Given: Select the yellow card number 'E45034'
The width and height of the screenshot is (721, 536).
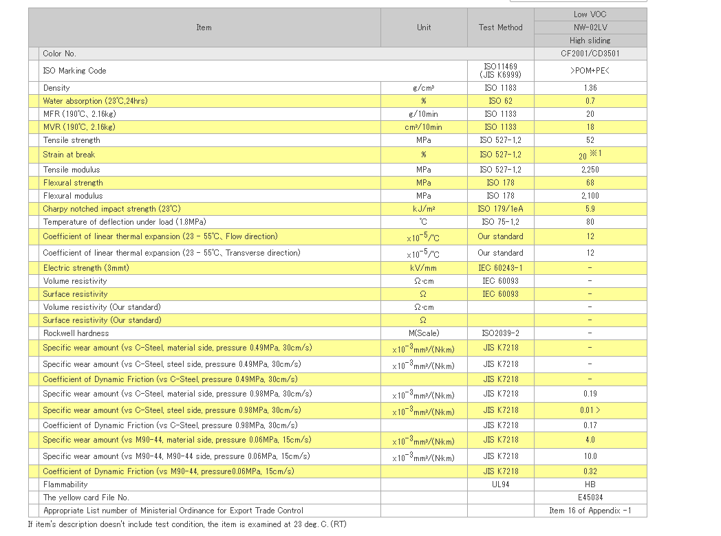Looking at the screenshot, I should point(590,498).
